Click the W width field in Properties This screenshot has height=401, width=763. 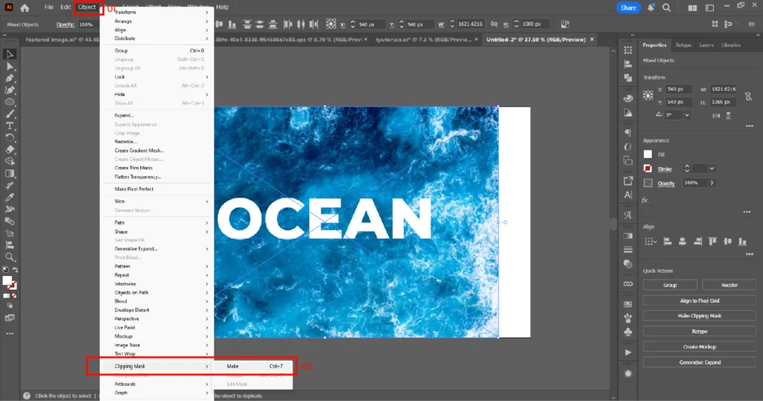723,89
